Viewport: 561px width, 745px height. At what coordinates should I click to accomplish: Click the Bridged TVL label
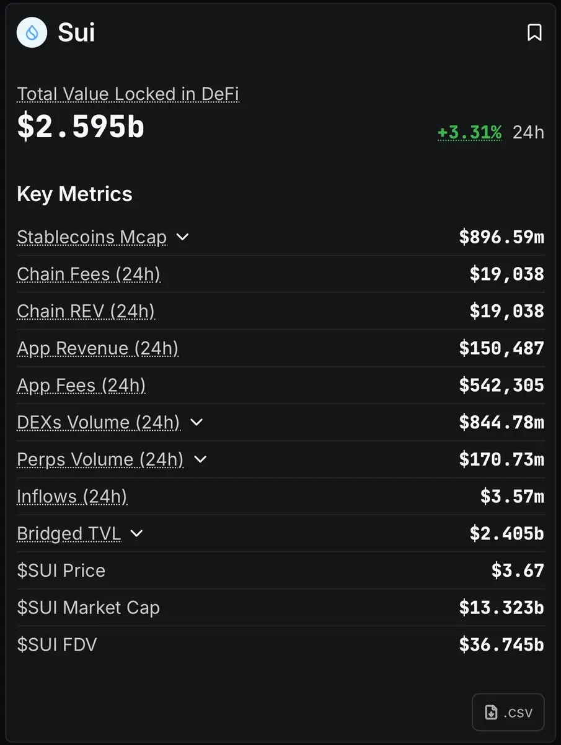(x=69, y=533)
